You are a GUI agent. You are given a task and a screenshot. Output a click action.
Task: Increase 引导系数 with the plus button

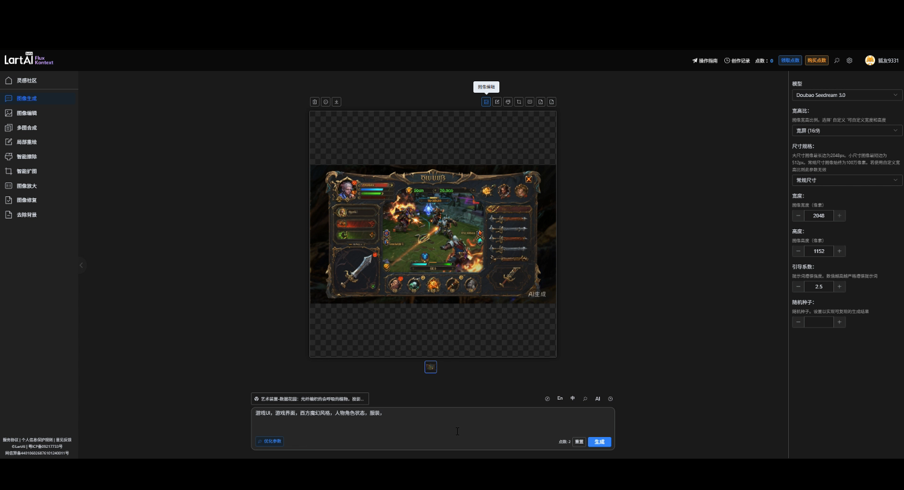pyautogui.click(x=839, y=287)
